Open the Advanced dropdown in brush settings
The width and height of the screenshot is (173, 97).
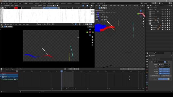click(x=63, y=8)
